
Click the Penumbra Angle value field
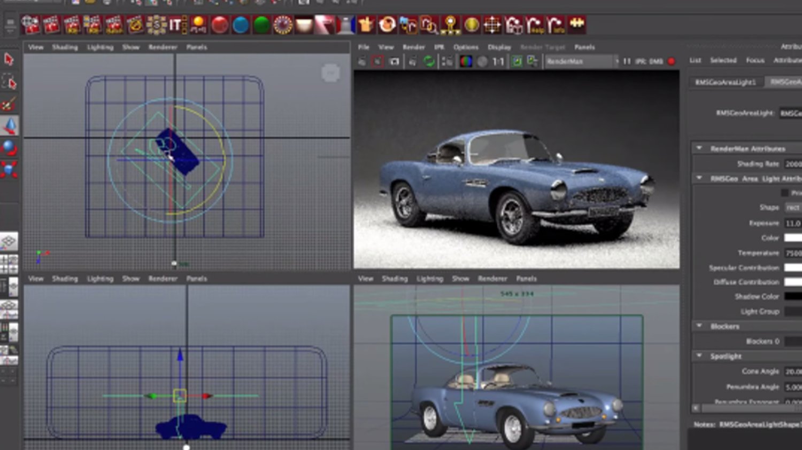(793, 386)
